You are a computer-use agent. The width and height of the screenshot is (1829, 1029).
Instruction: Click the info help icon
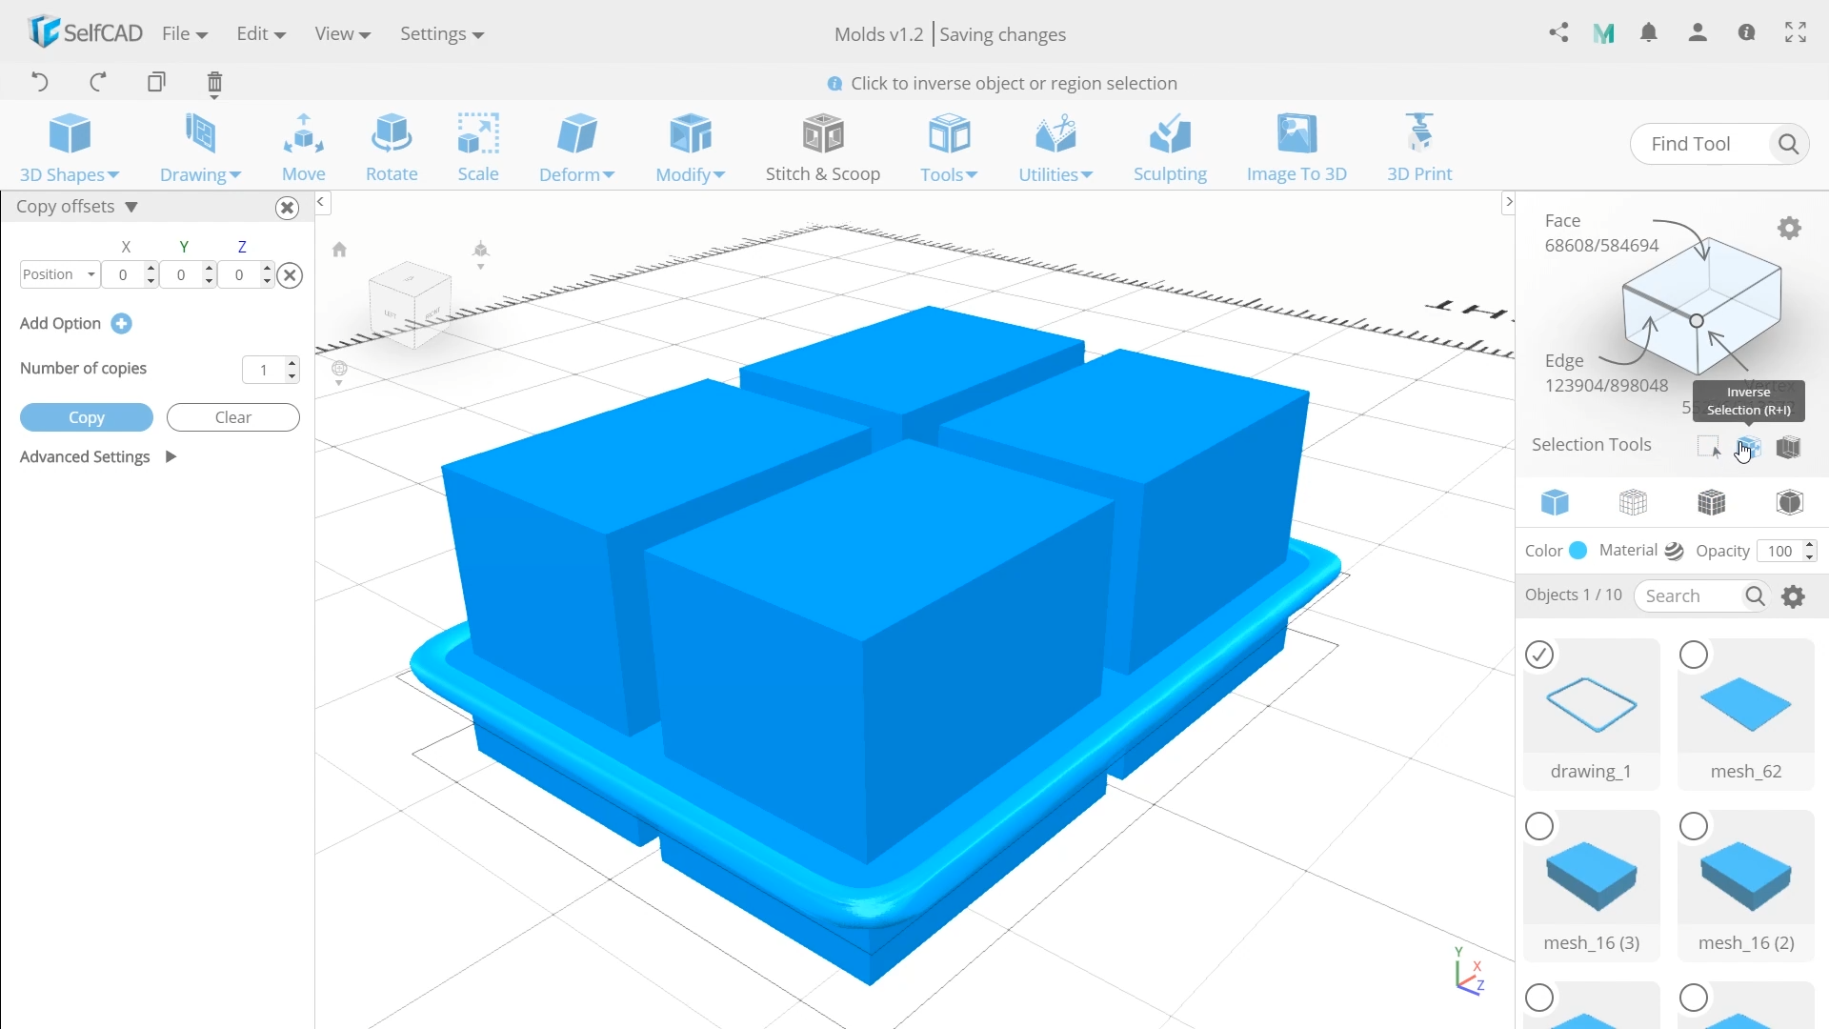point(1746,33)
